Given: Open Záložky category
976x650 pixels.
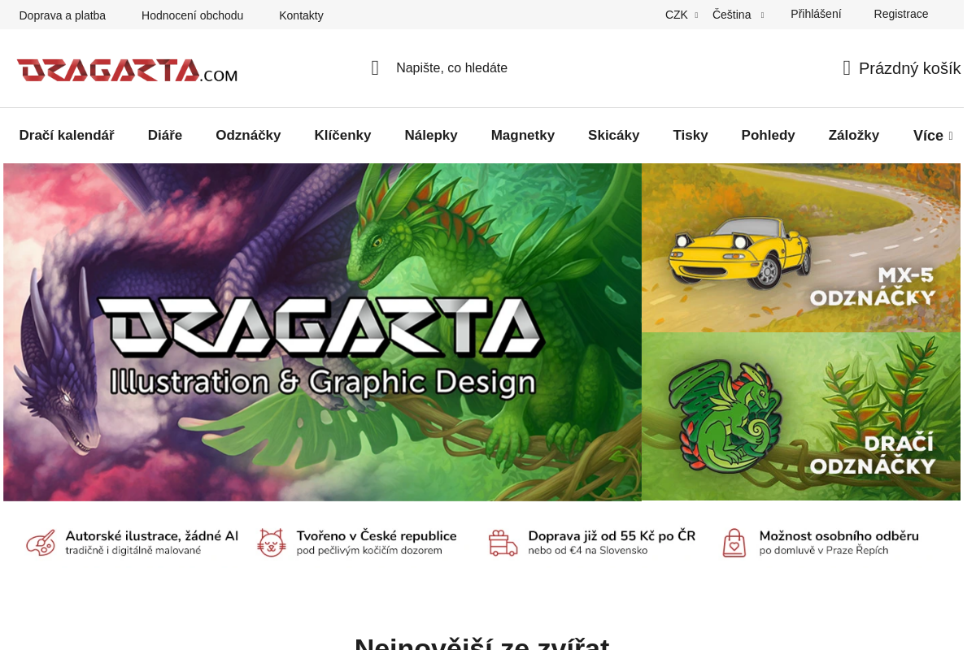Looking at the screenshot, I should tap(854, 136).
